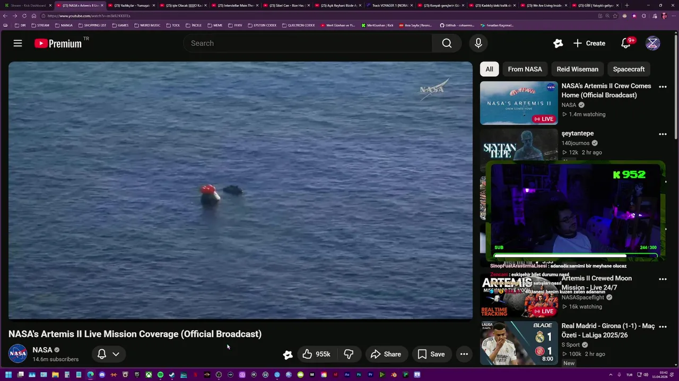
Task: Open the 140journos channel name
Action: (576, 143)
